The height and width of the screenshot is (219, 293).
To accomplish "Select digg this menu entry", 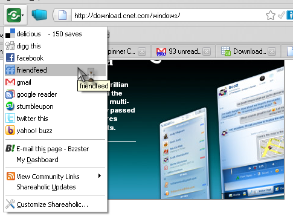I will [55, 46].
